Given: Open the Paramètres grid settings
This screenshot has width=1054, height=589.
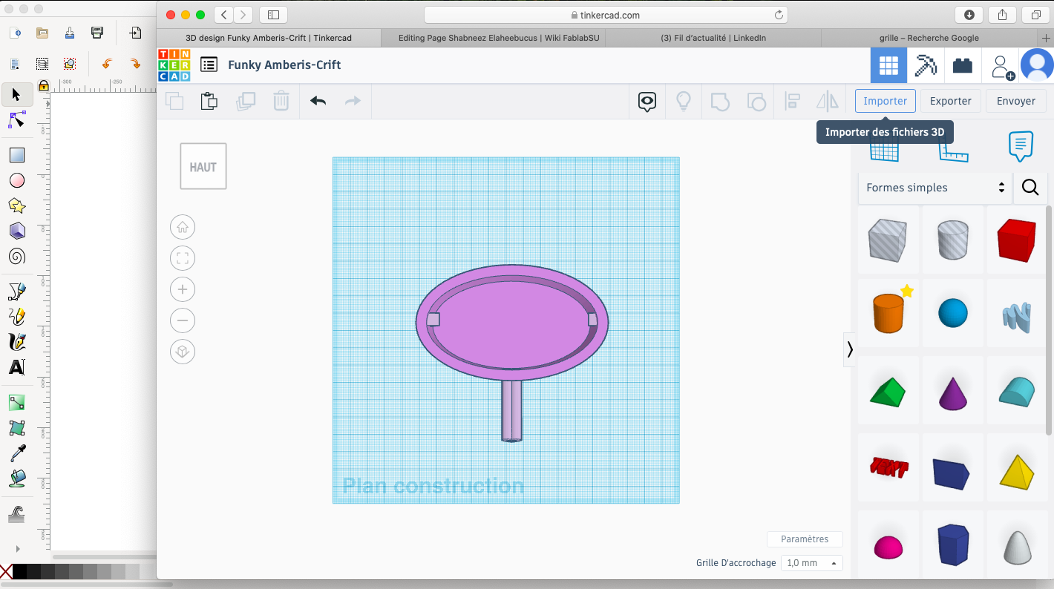Looking at the screenshot, I should tap(805, 539).
